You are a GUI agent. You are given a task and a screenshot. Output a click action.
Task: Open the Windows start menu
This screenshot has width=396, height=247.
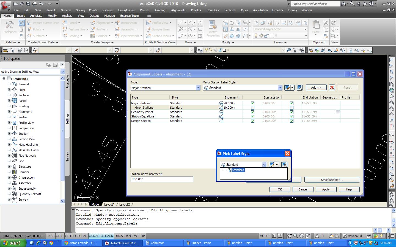[13, 243]
